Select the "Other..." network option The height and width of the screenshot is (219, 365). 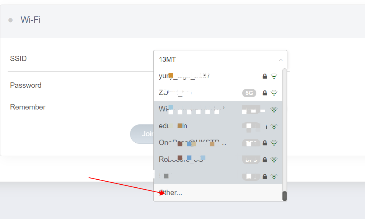[x=171, y=193]
